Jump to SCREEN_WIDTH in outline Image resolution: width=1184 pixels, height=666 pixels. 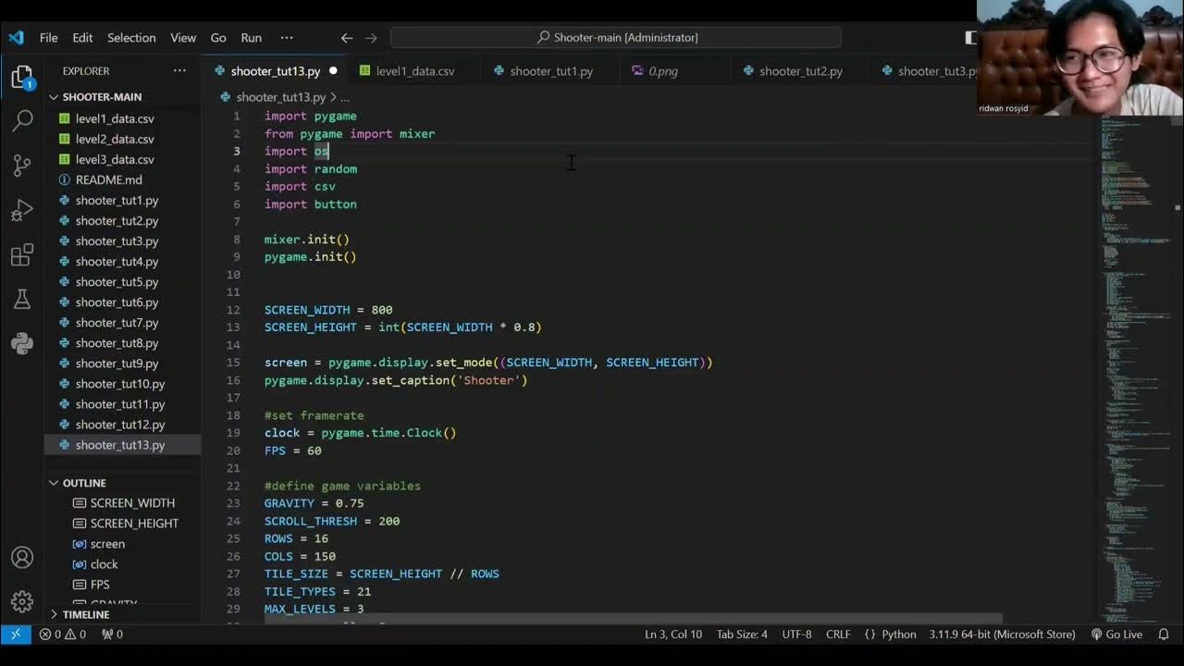coord(132,503)
